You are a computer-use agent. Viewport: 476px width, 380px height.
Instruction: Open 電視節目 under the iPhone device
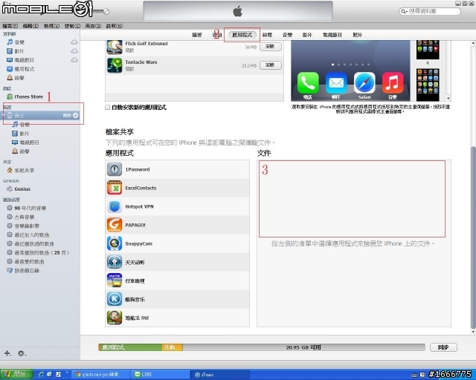(29, 142)
